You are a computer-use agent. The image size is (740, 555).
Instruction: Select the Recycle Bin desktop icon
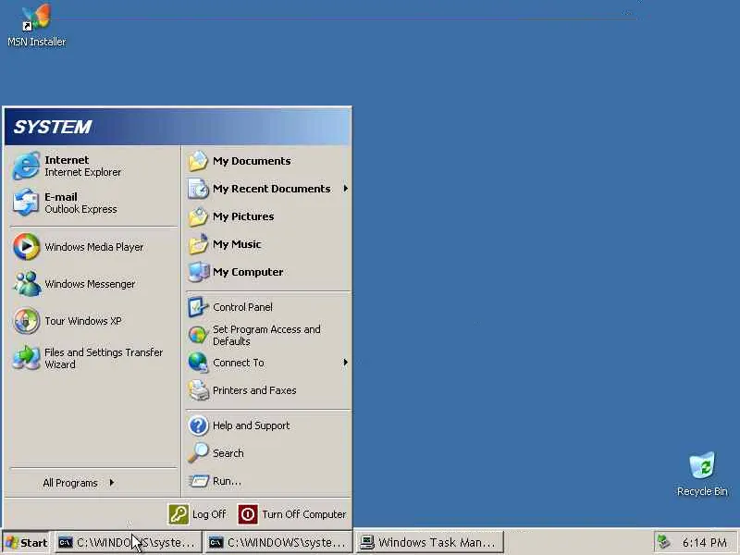click(702, 475)
